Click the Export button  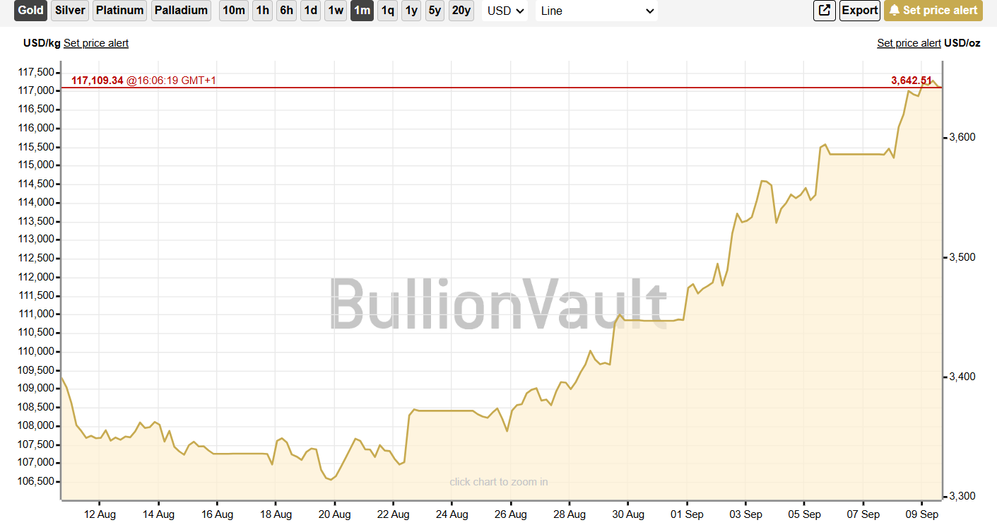pos(860,11)
